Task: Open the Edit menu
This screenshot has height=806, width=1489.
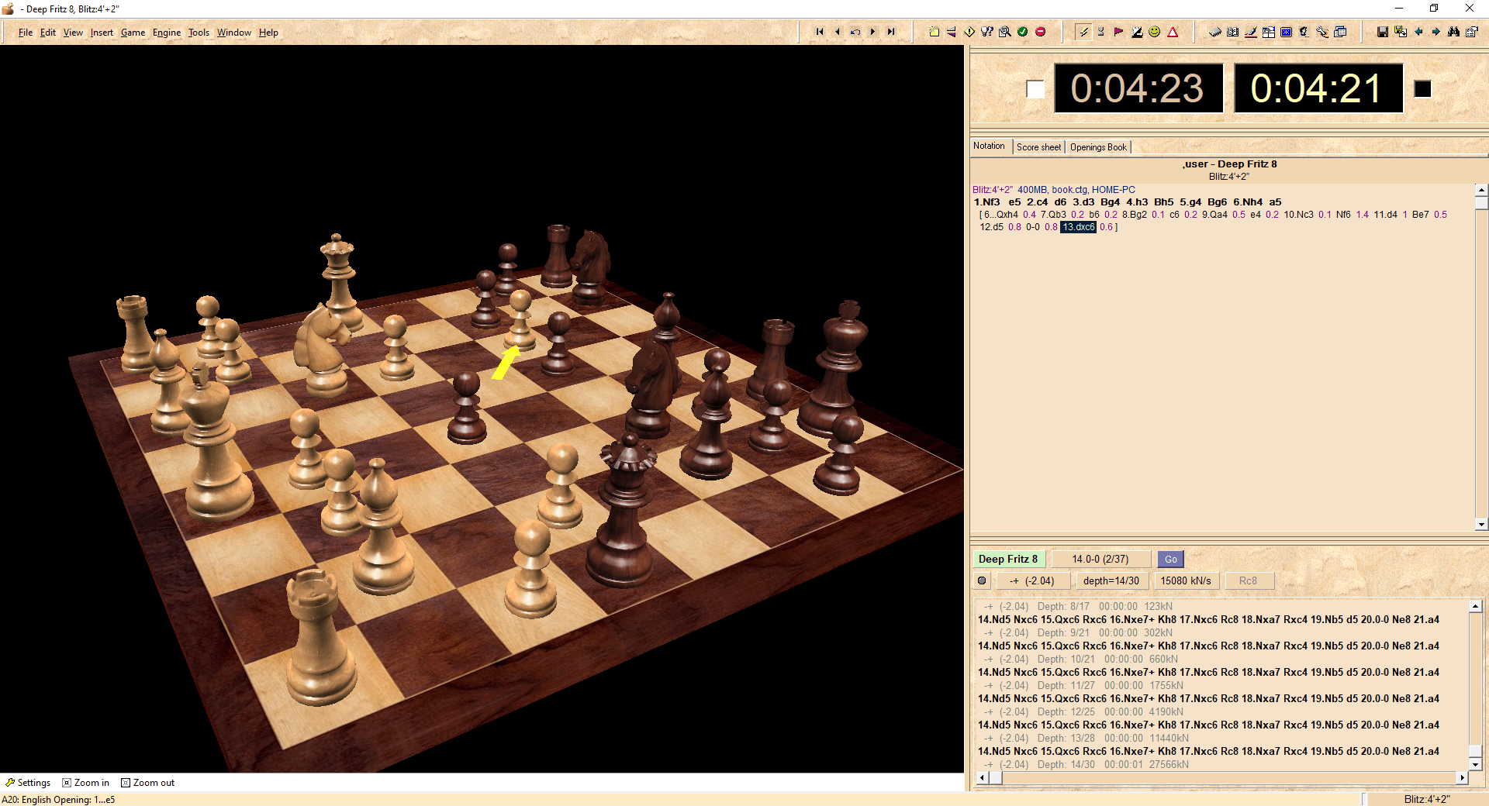Action: (x=48, y=33)
